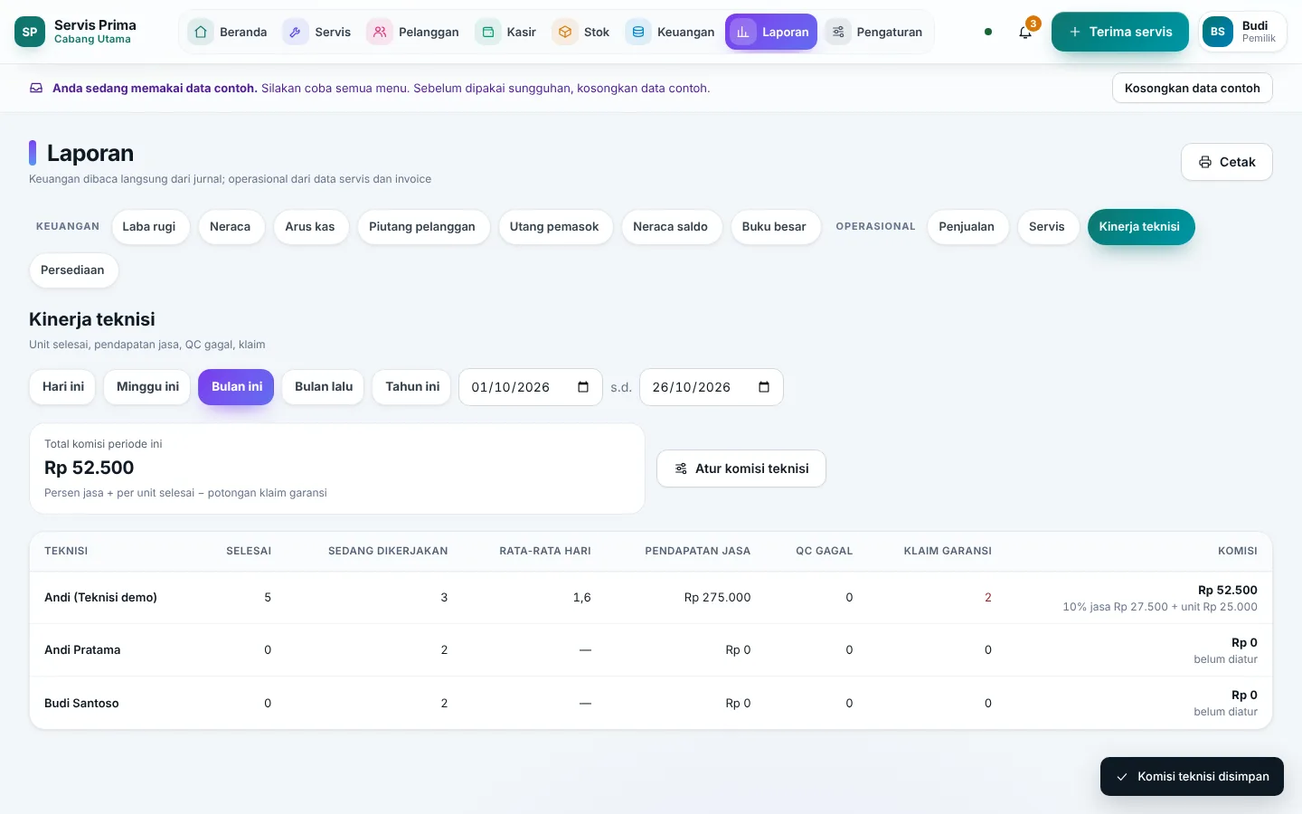Open calendar picker for start date 01/10/2026
Image resolution: width=1302 pixels, height=814 pixels.
point(583,387)
